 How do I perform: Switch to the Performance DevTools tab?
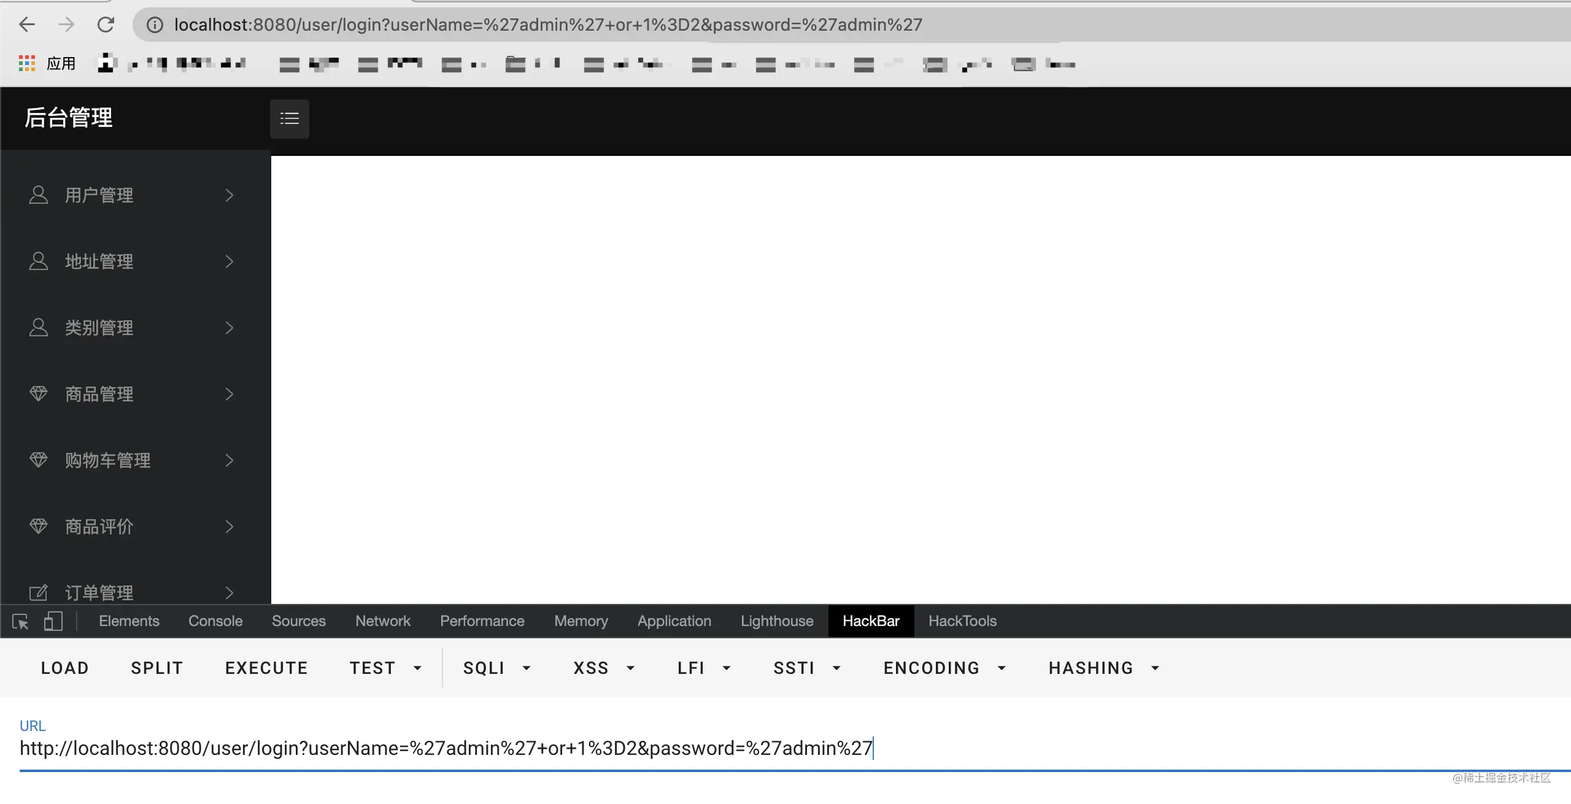tap(482, 621)
